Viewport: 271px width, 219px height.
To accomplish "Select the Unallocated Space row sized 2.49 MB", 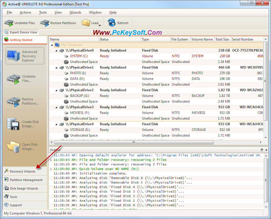I will 156,101.
